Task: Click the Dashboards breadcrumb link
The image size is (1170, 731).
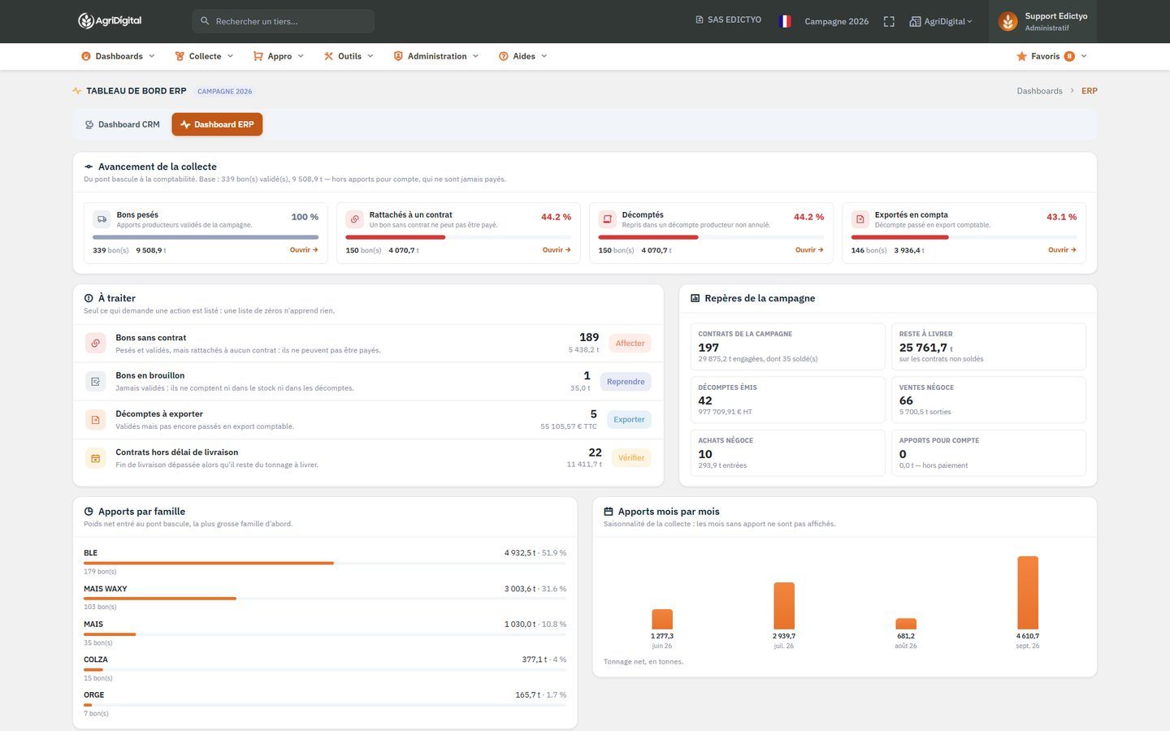Action: [x=1039, y=91]
